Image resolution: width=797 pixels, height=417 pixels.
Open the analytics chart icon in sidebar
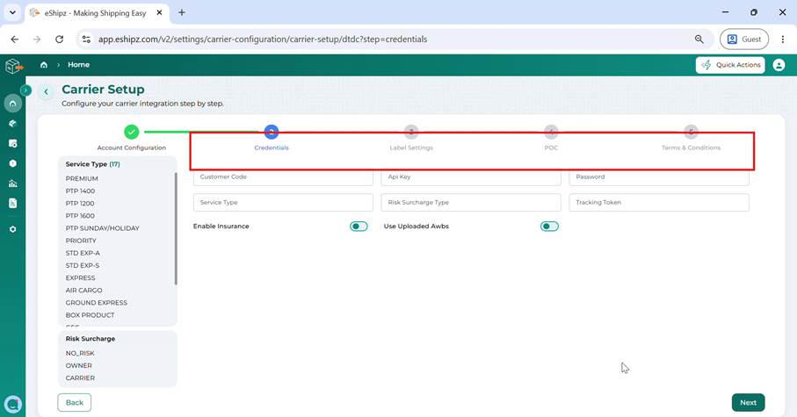(12, 183)
